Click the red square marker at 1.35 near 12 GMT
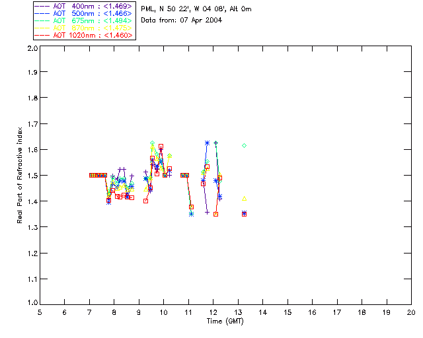This screenshot has height=338, width=423. click(x=216, y=215)
